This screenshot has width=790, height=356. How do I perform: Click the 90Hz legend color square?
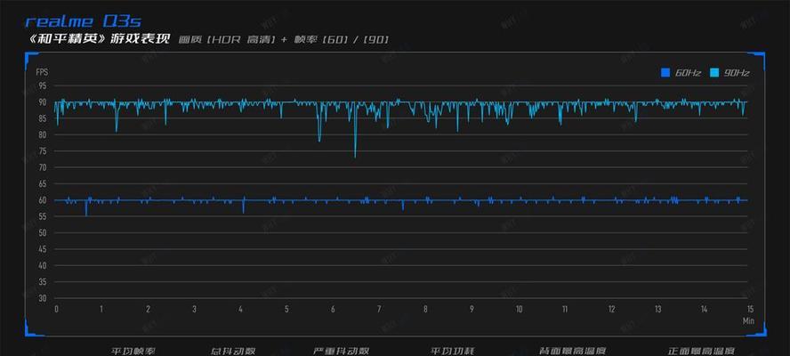pos(713,73)
